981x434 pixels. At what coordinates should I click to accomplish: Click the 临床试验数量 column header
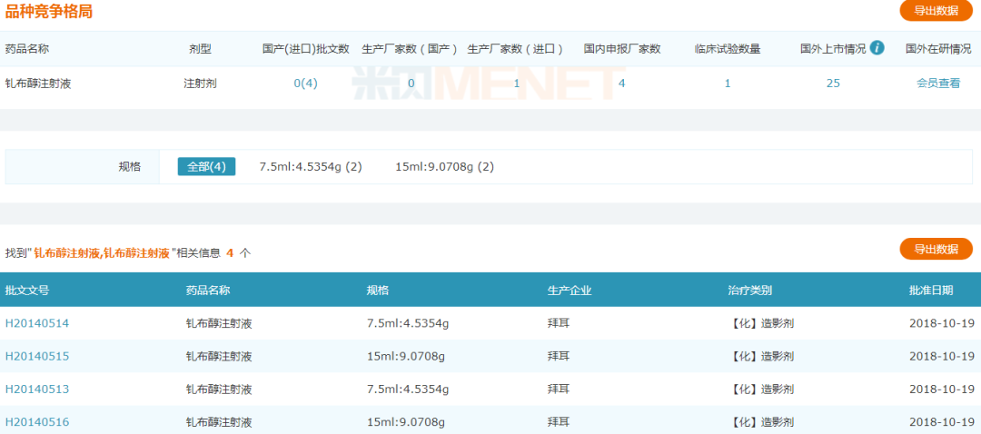coord(728,49)
